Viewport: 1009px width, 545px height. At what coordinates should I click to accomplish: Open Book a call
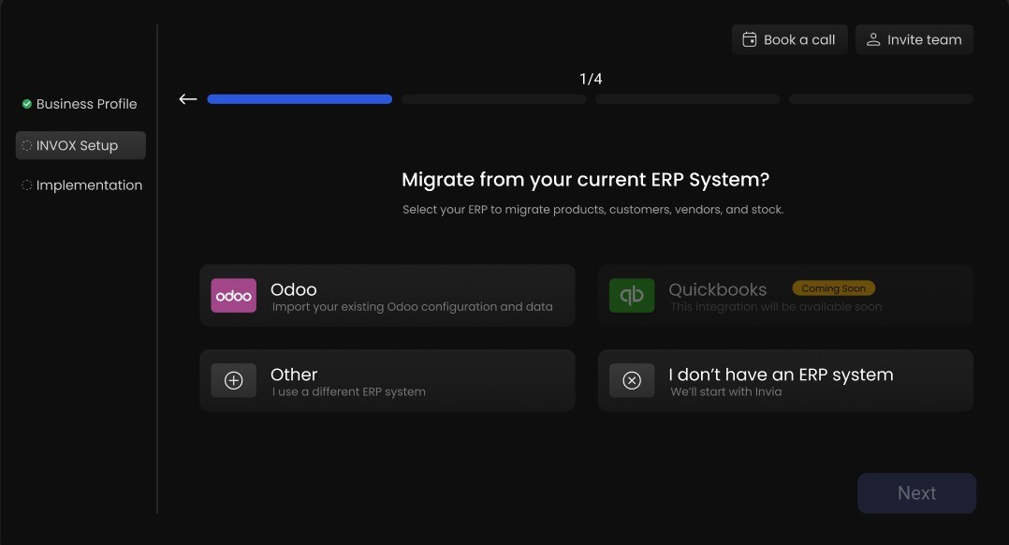[x=790, y=39]
